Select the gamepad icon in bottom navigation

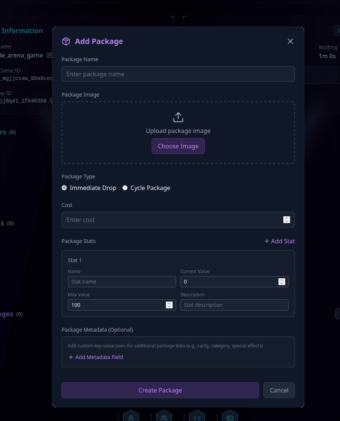pyautogui.click(x=230, y=417)
